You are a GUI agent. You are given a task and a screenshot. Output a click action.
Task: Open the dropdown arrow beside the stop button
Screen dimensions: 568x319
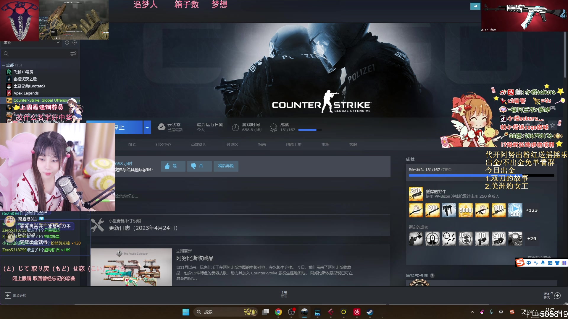point(147,127)
